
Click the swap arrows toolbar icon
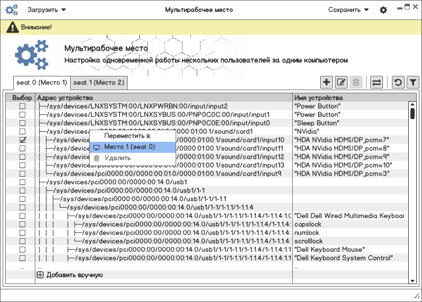point(377,82)
